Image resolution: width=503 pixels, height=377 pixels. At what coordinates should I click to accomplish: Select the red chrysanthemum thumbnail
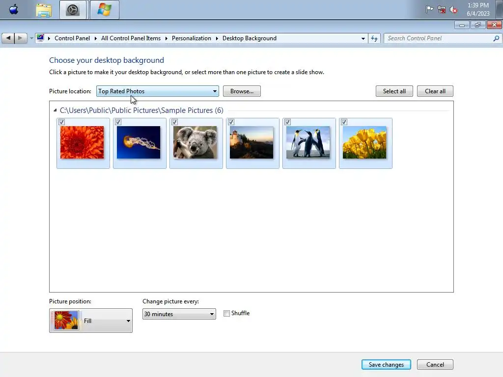pos(82,142)
